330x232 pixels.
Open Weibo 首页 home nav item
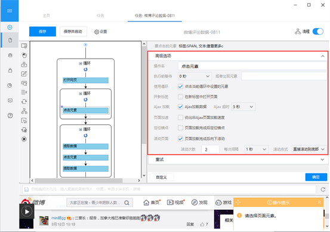152,203
